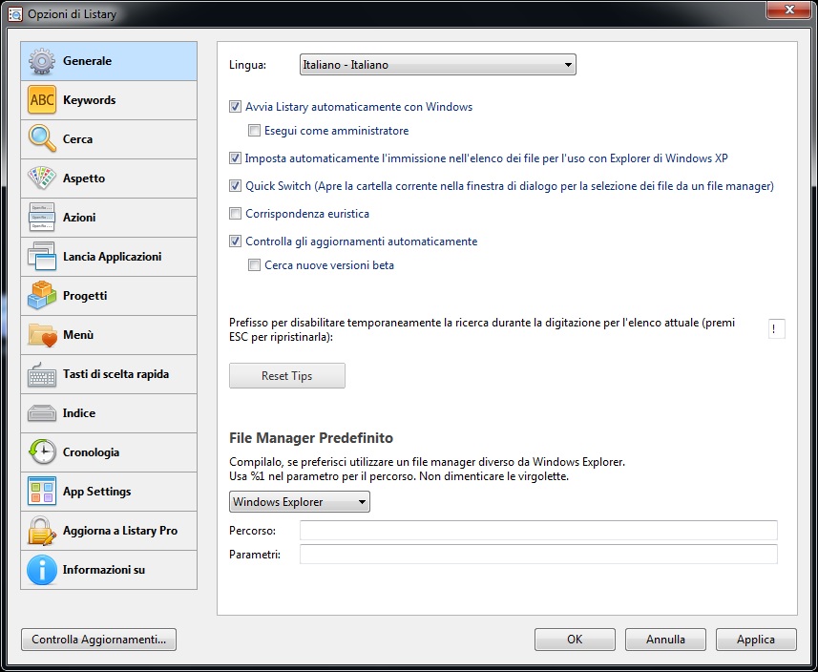
Task: Click Controlla Aggiornamenti button
Action: [x=98, y=640]
